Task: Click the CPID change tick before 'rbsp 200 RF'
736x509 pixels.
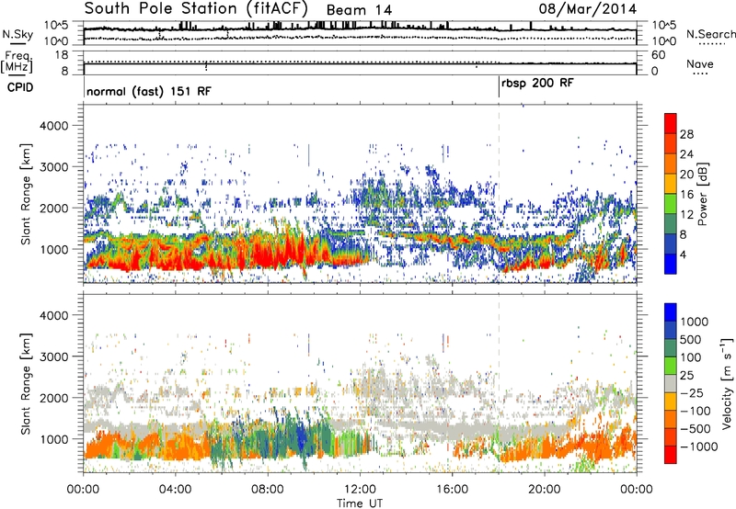Action: tap(499, 87)
